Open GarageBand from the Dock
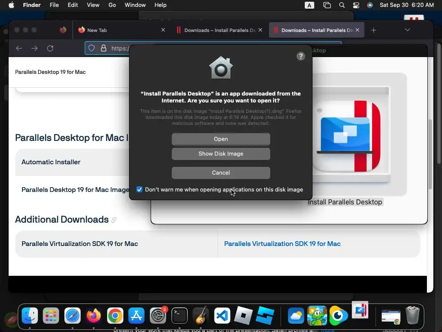Screen dimensions: 442x332 [200, 315]
